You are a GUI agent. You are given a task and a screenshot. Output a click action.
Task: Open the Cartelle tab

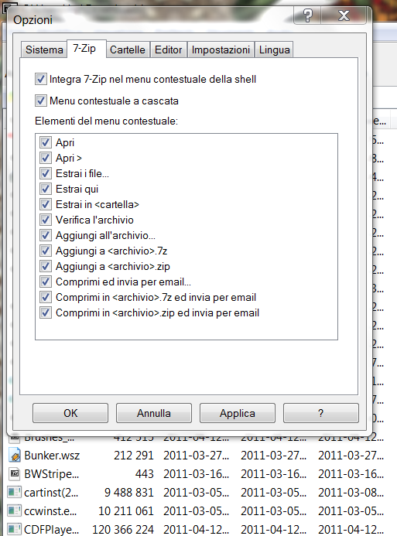click(128, 50)
